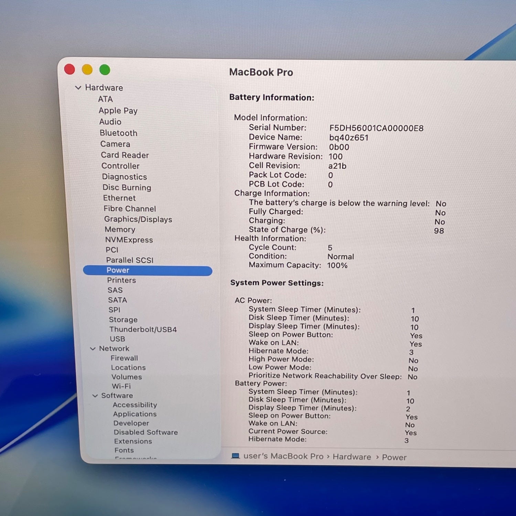Select Apple Pay in the sidebar
The image size is (516, 516).
118,111
